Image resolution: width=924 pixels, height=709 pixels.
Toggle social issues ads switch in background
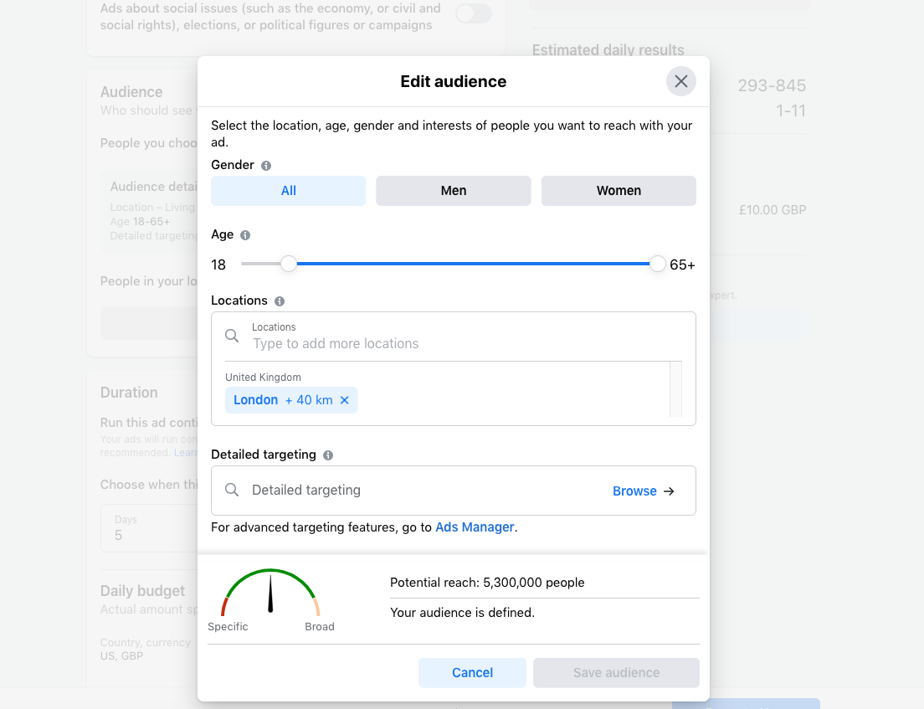coord(474,13)
